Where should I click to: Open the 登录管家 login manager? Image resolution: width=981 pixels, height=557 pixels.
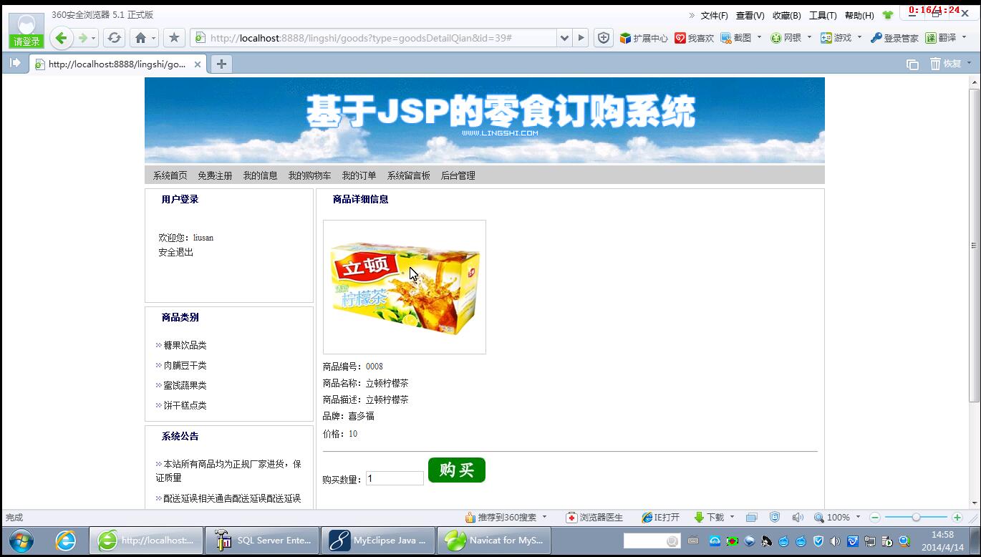[894, 38]
